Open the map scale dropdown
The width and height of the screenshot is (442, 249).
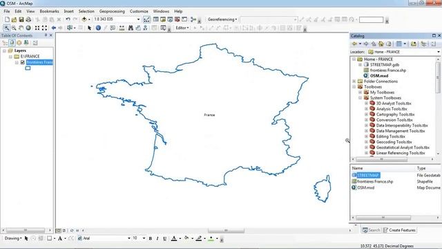[x=138, y=19]
